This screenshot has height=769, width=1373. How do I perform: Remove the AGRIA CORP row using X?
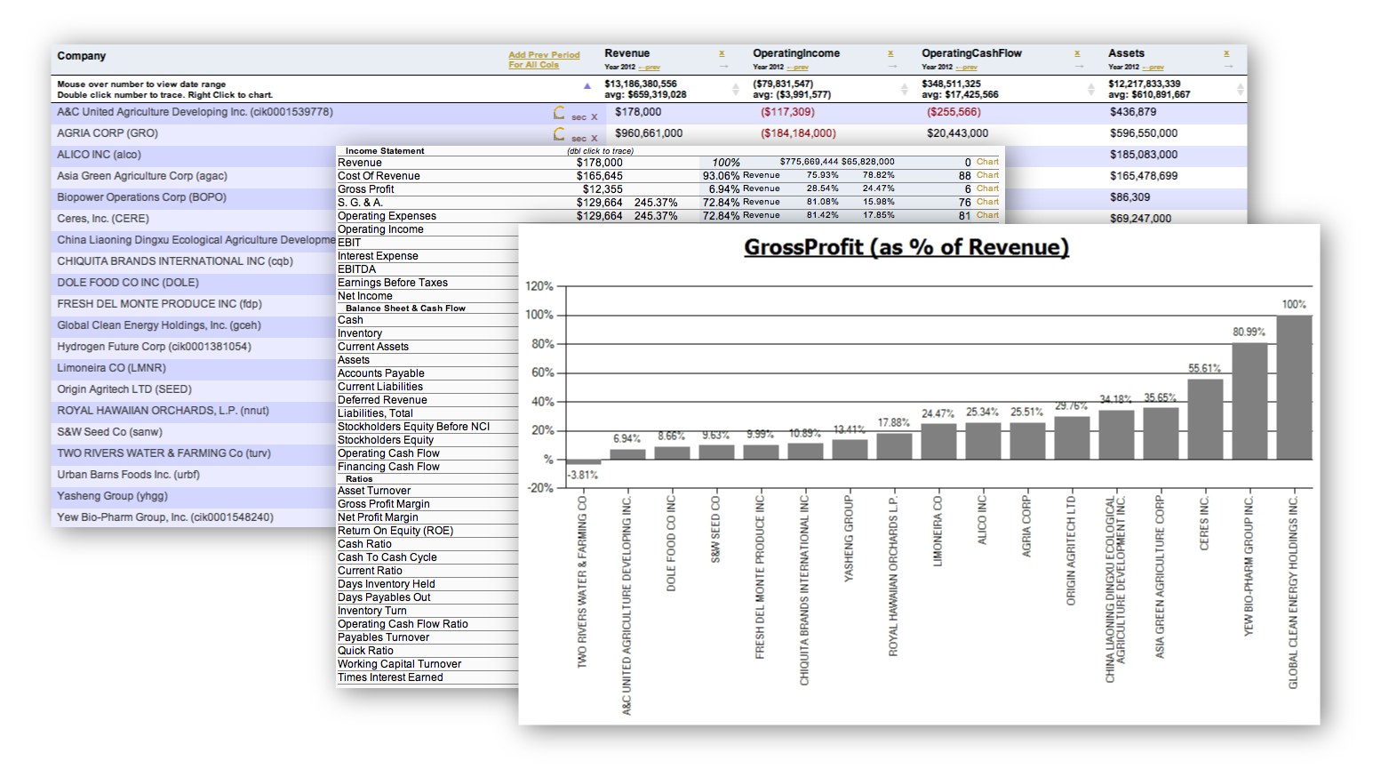point(595,139)
